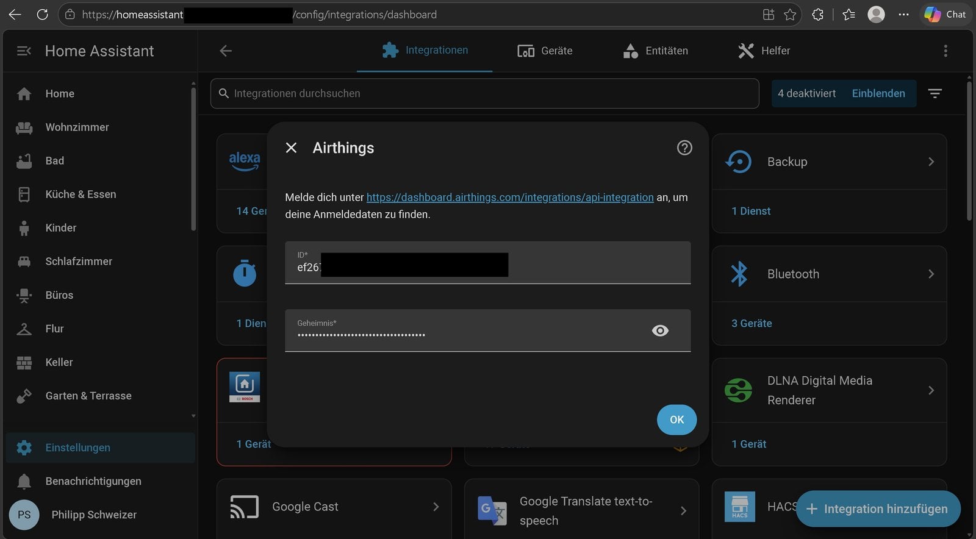Image resolution: width=976 pixels, height=539 pixels.
Task: Go back in the browser
Action: tap(15, 14)
